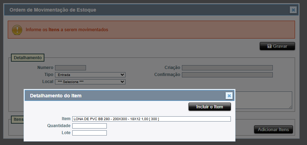Click the Criação field
The image size is (307, 145).
coord(227,68)
